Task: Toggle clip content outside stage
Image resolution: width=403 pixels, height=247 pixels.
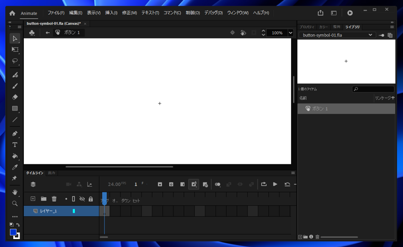Action: 253,33
